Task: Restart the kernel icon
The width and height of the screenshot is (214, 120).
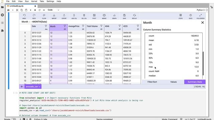Action: 39,10
